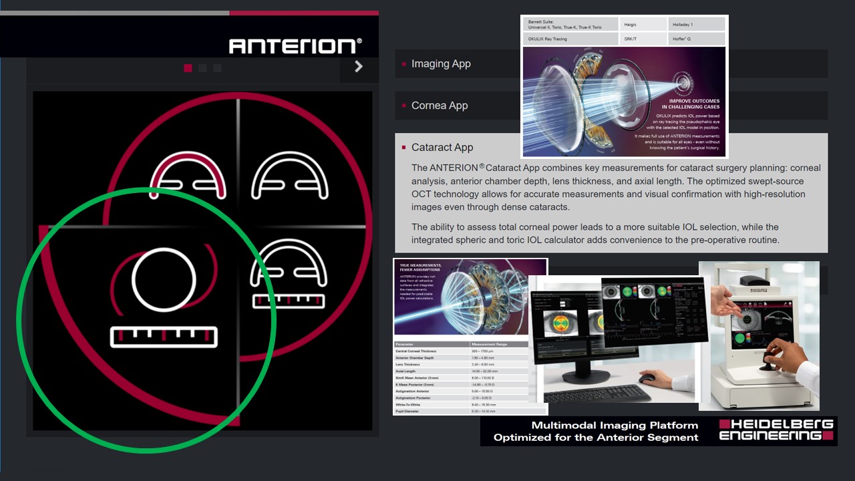This screenshot has width=855, height=481.
Task: Click the ANTERION logo
Action: [x=295, y=45]
